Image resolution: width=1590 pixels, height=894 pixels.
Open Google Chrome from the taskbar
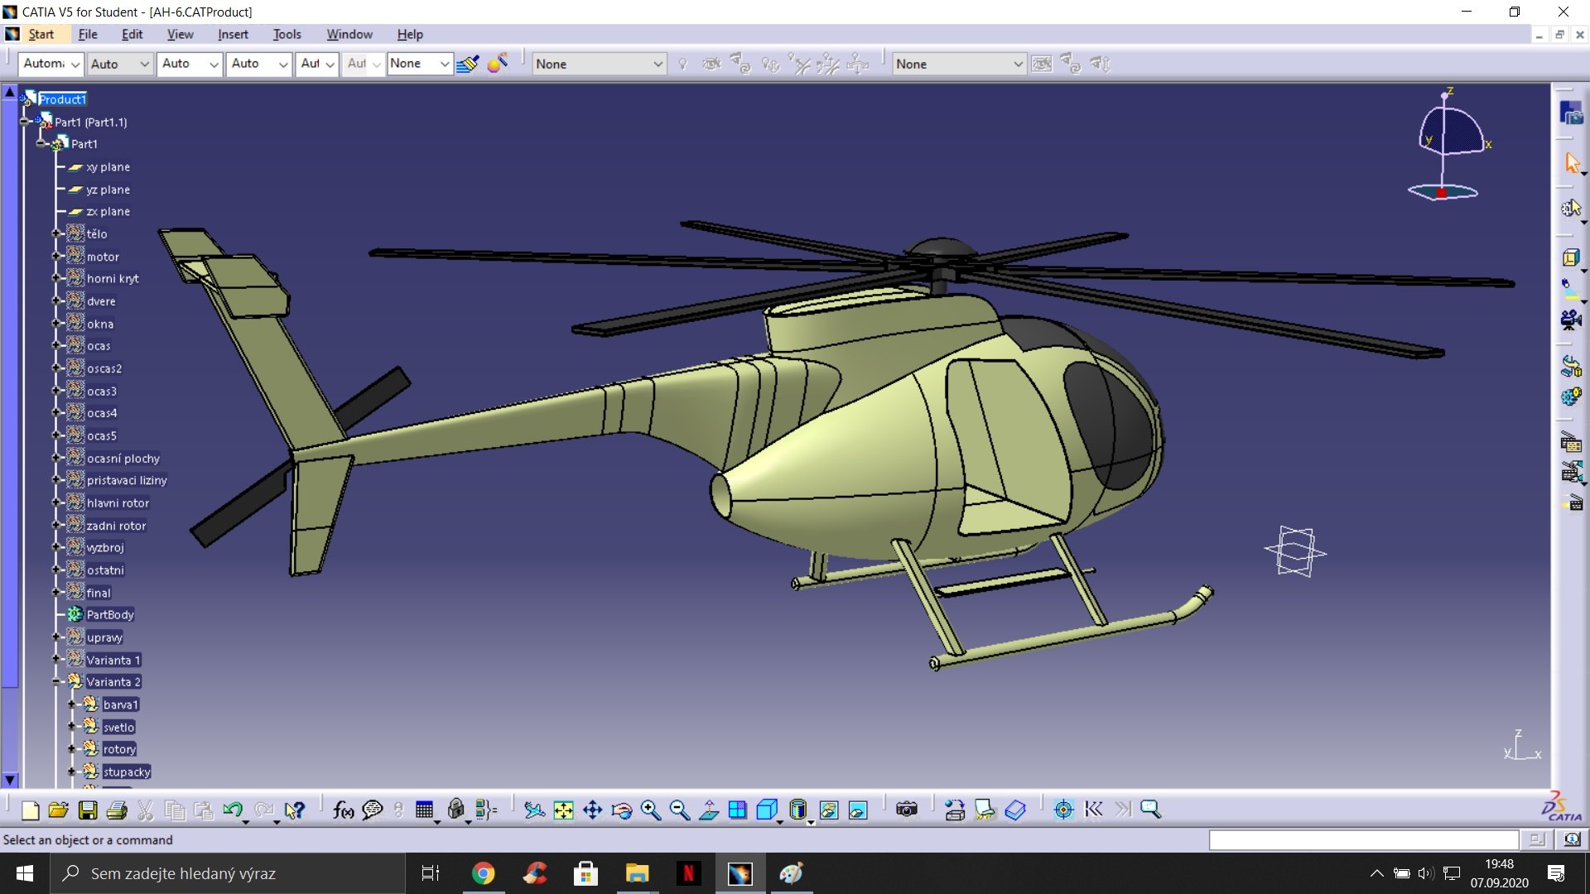click(x=483, y=873)
